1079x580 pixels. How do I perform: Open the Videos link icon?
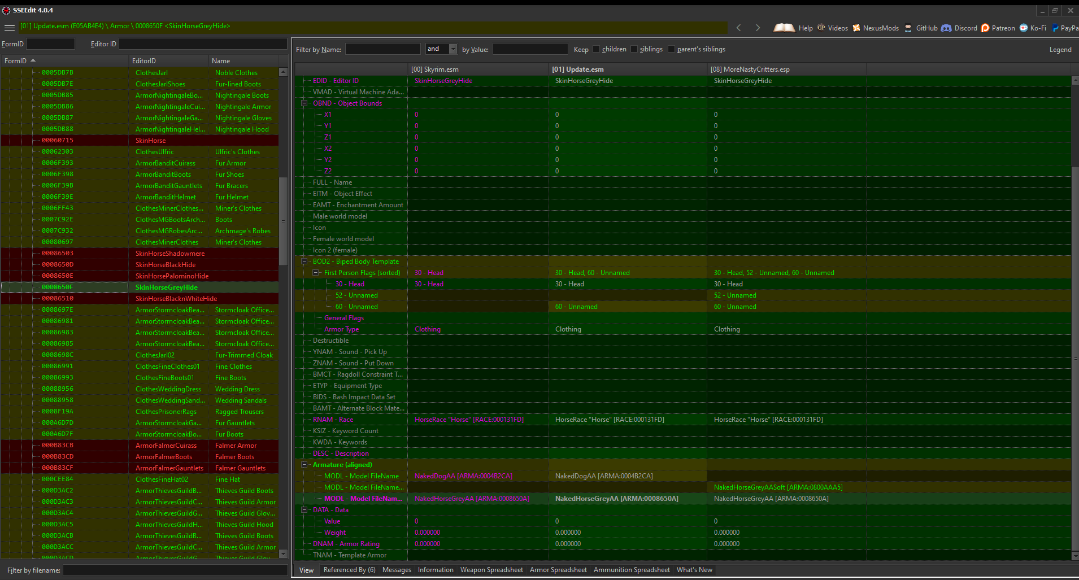point(821,28)
